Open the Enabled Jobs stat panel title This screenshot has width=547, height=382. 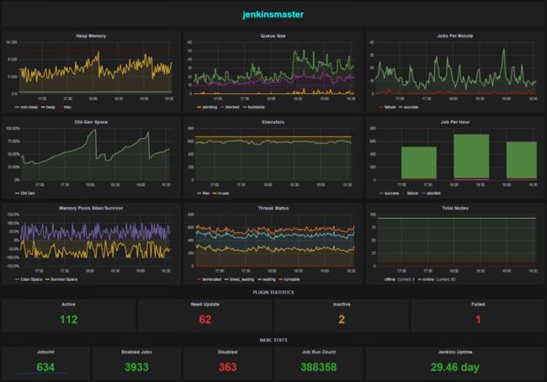coord(136,353)
